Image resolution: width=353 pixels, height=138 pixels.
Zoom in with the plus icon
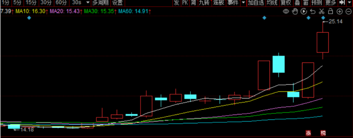pos(340,11)
